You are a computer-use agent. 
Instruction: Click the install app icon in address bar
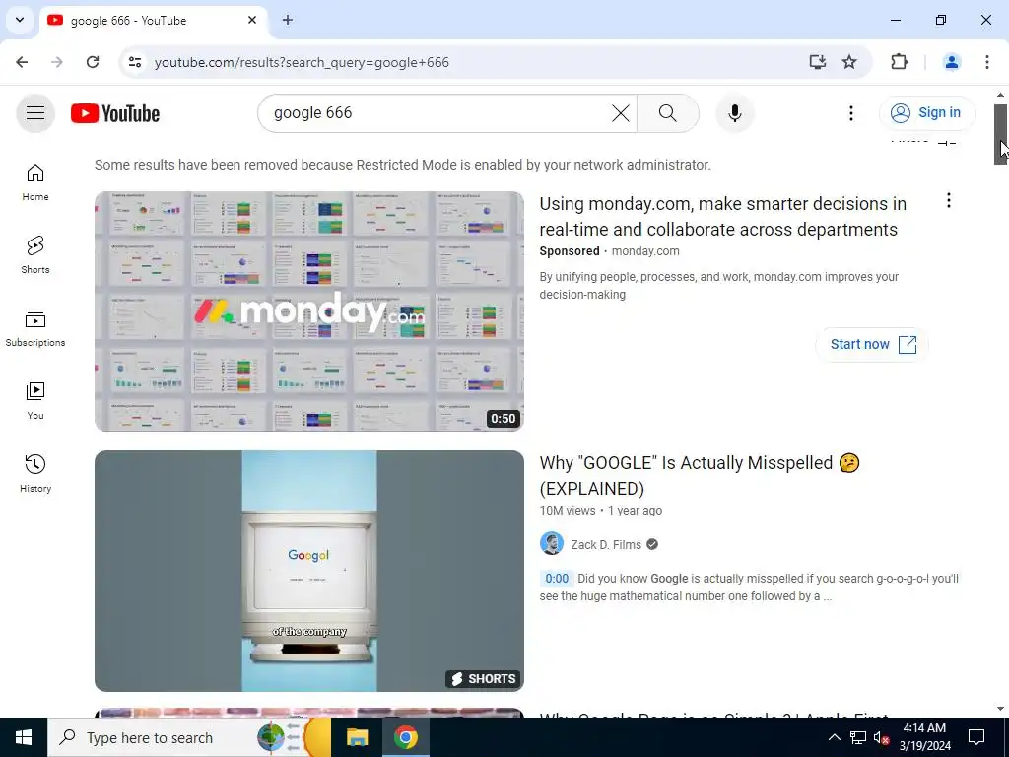tap(817, 62)
